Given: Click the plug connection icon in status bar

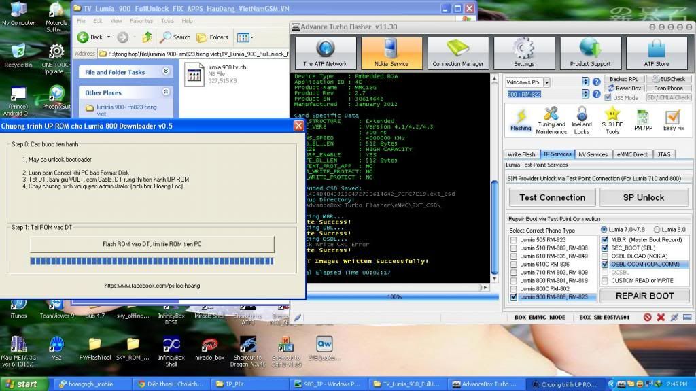Looking at the screenshot, I should (674, 317).
